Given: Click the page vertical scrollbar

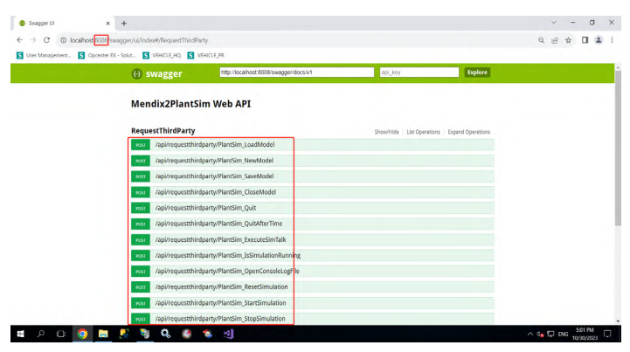Looking at the screenshot, I should pos(618,148).
